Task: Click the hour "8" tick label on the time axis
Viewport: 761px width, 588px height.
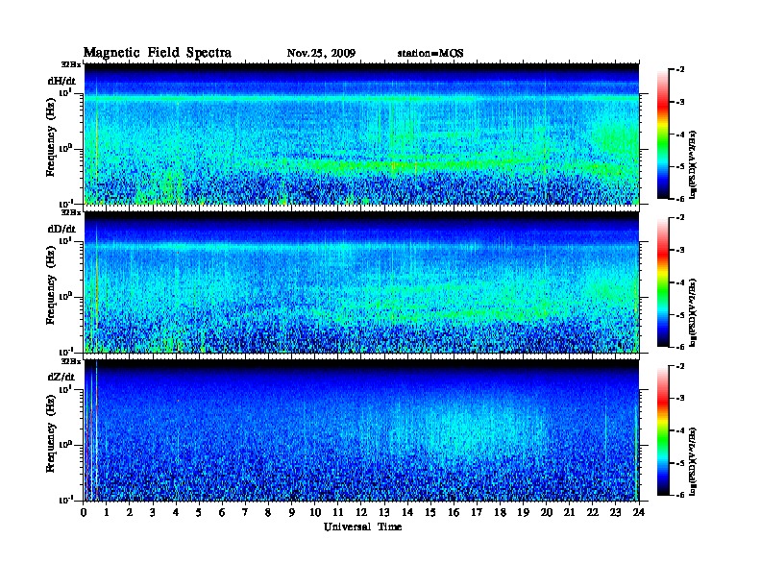Action: (x=268, y=512)
